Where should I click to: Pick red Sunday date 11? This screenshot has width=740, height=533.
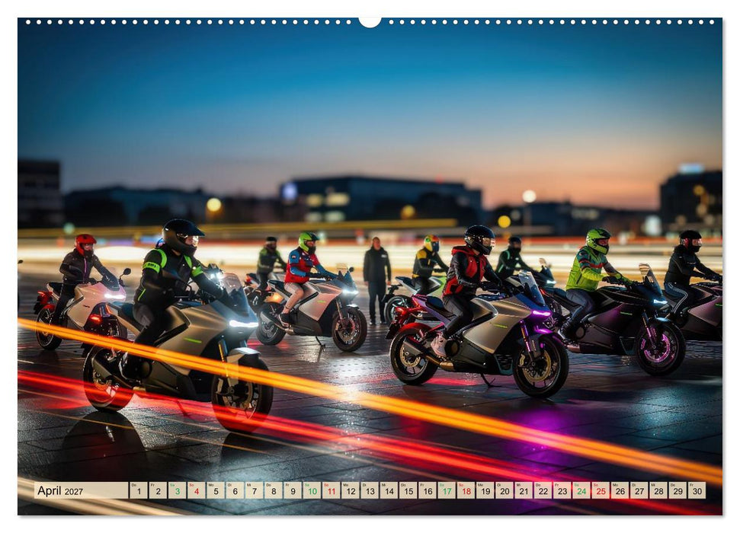(332, 490)
